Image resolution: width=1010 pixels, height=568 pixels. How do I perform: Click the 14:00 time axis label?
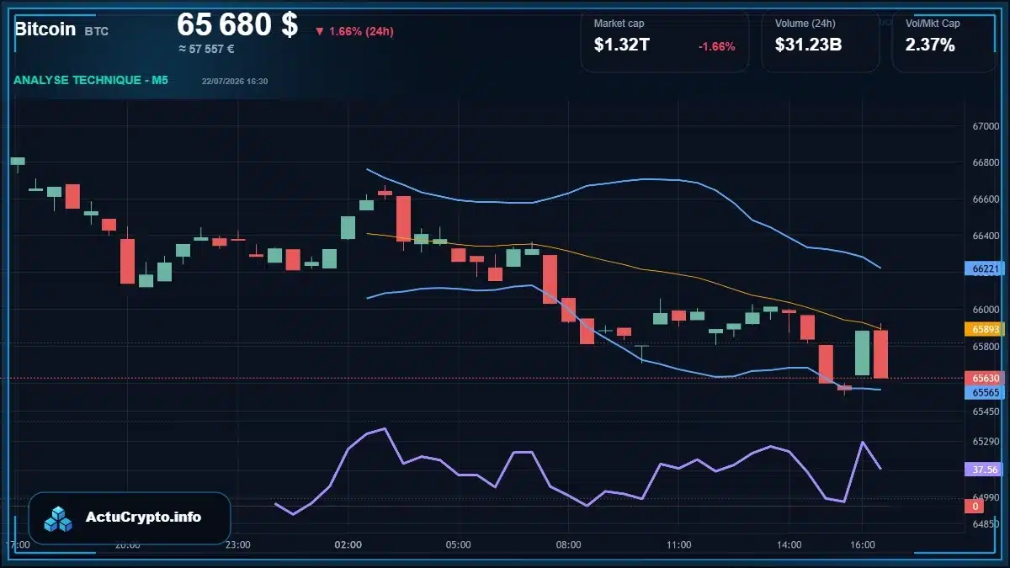789,544
